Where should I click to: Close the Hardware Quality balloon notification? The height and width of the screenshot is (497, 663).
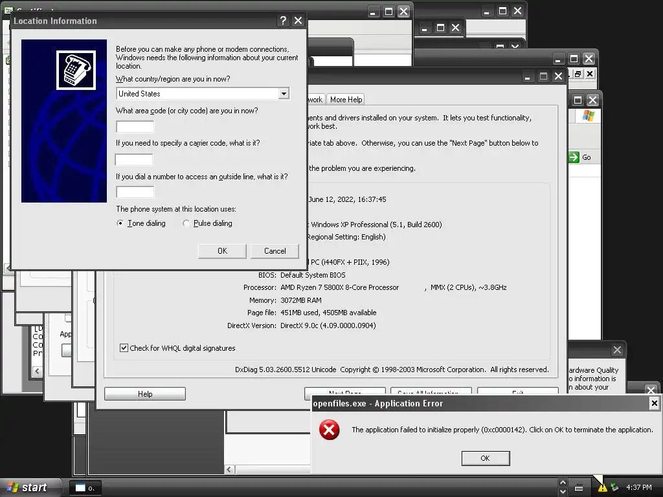click(617, 350)
